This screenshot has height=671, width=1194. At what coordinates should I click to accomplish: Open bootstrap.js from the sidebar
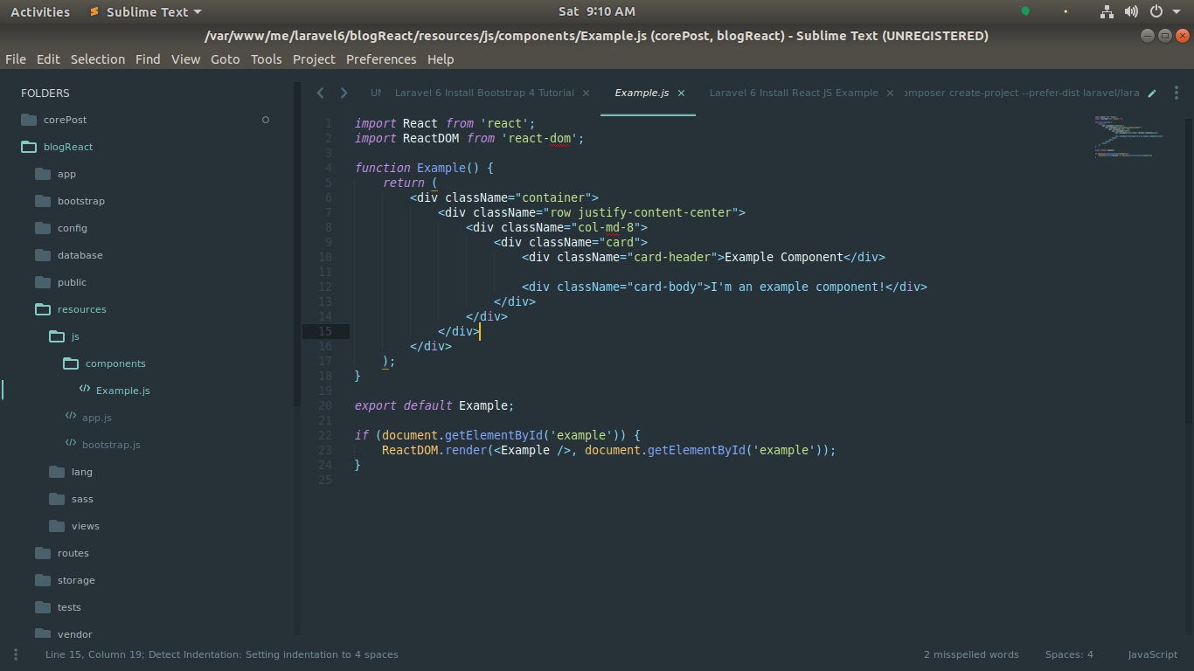pyautogui.click(x=111, y=445)
